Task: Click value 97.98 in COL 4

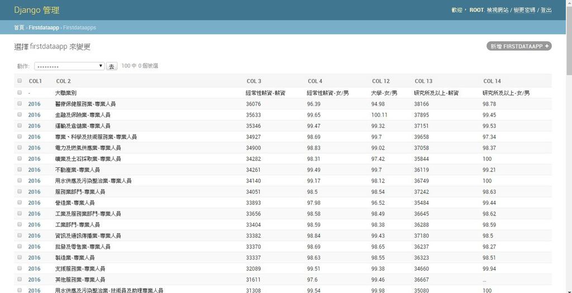Action: click(x=314, y=202)
